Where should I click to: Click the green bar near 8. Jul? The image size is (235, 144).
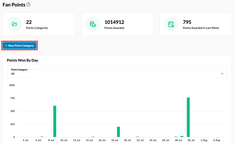(x=55, y=121)
